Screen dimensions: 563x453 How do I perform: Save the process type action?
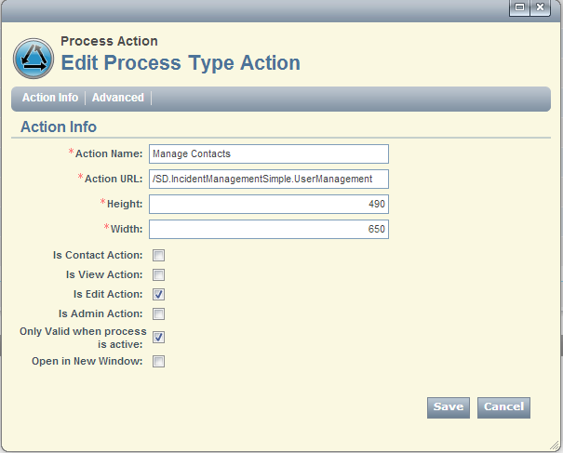(x=449, y=407)
